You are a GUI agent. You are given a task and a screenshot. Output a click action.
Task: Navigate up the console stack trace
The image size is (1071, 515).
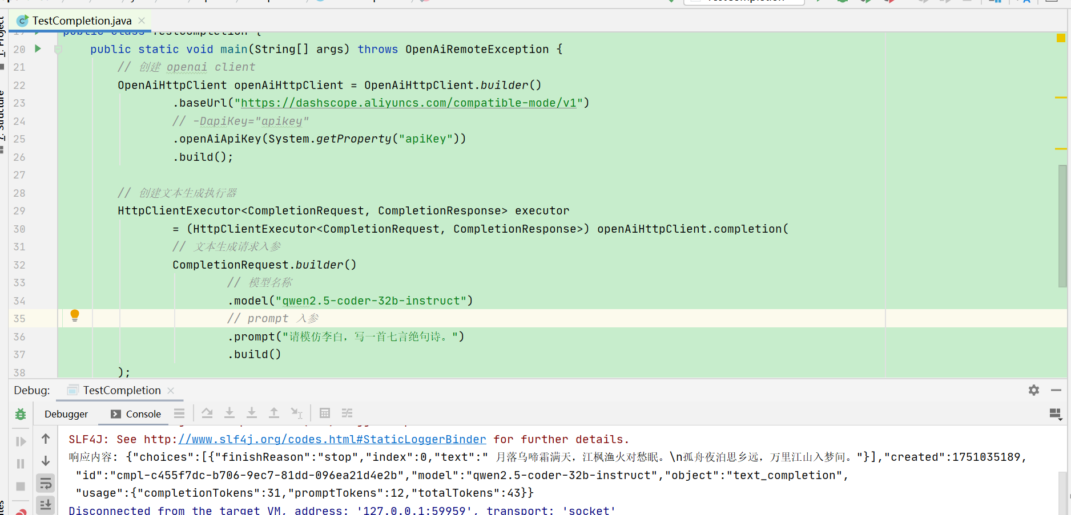point(46,439)
